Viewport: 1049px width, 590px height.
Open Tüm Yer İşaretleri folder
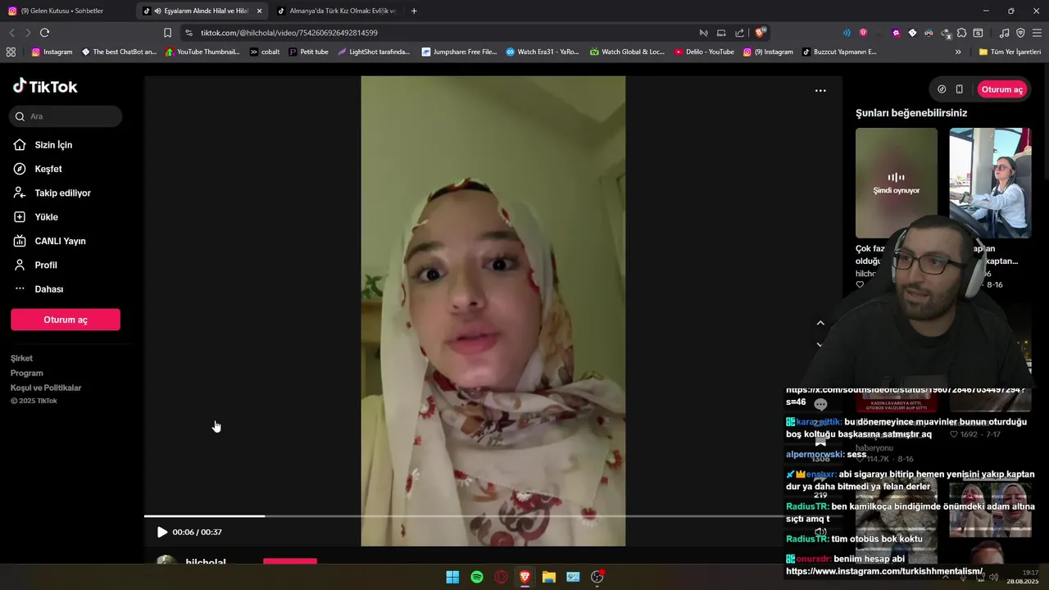[1011, 52]
